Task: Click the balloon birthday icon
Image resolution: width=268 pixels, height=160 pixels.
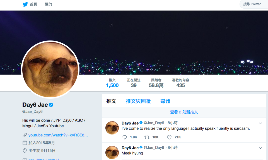Action: coord(25,151)
